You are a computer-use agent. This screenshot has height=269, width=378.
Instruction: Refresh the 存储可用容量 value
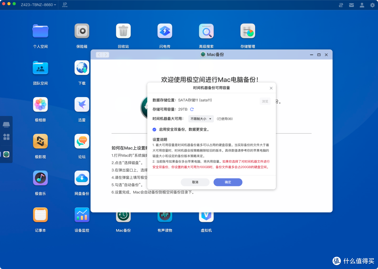point(192,109)
